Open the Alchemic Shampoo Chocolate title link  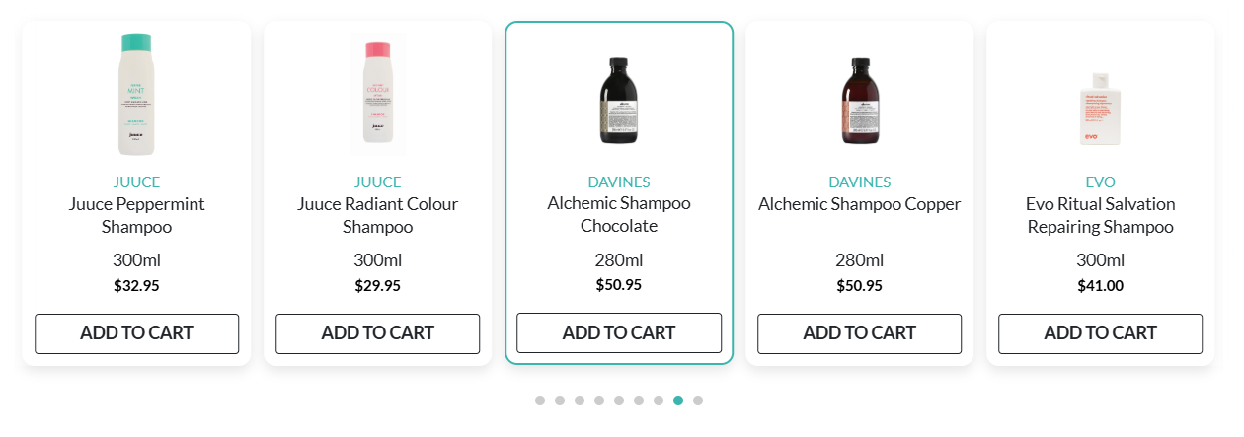coord(619,214)
